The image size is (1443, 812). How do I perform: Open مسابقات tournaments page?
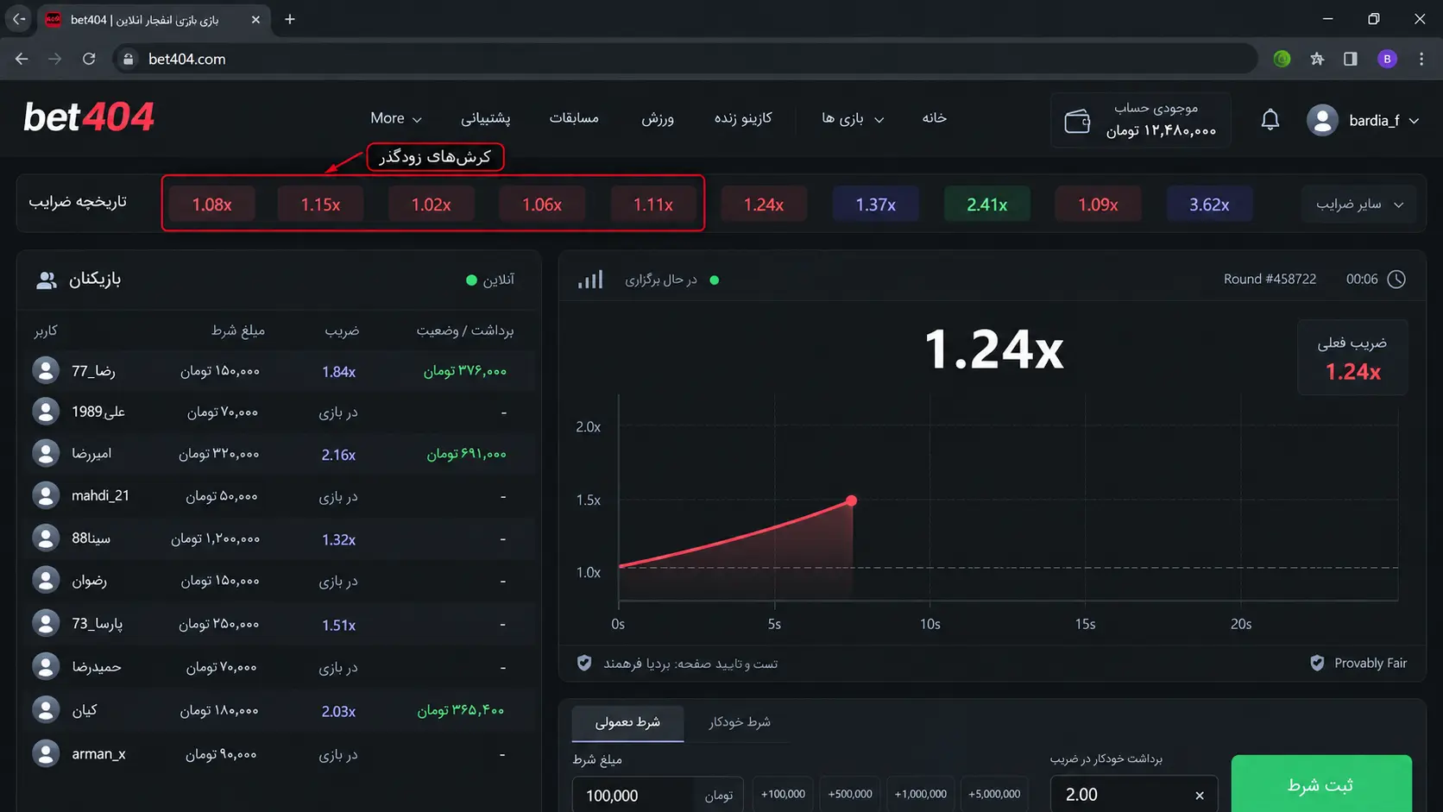click(x=574, y=117)
